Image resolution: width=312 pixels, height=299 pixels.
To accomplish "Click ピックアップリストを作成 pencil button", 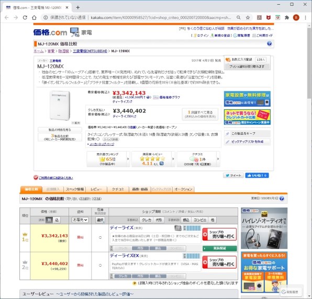I will (x=247, y=142).
